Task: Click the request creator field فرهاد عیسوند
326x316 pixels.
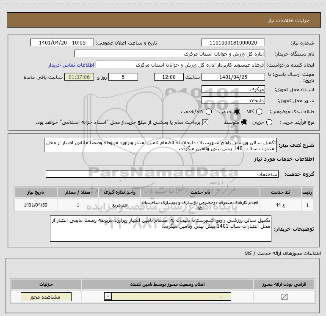Action: point(180,65)
